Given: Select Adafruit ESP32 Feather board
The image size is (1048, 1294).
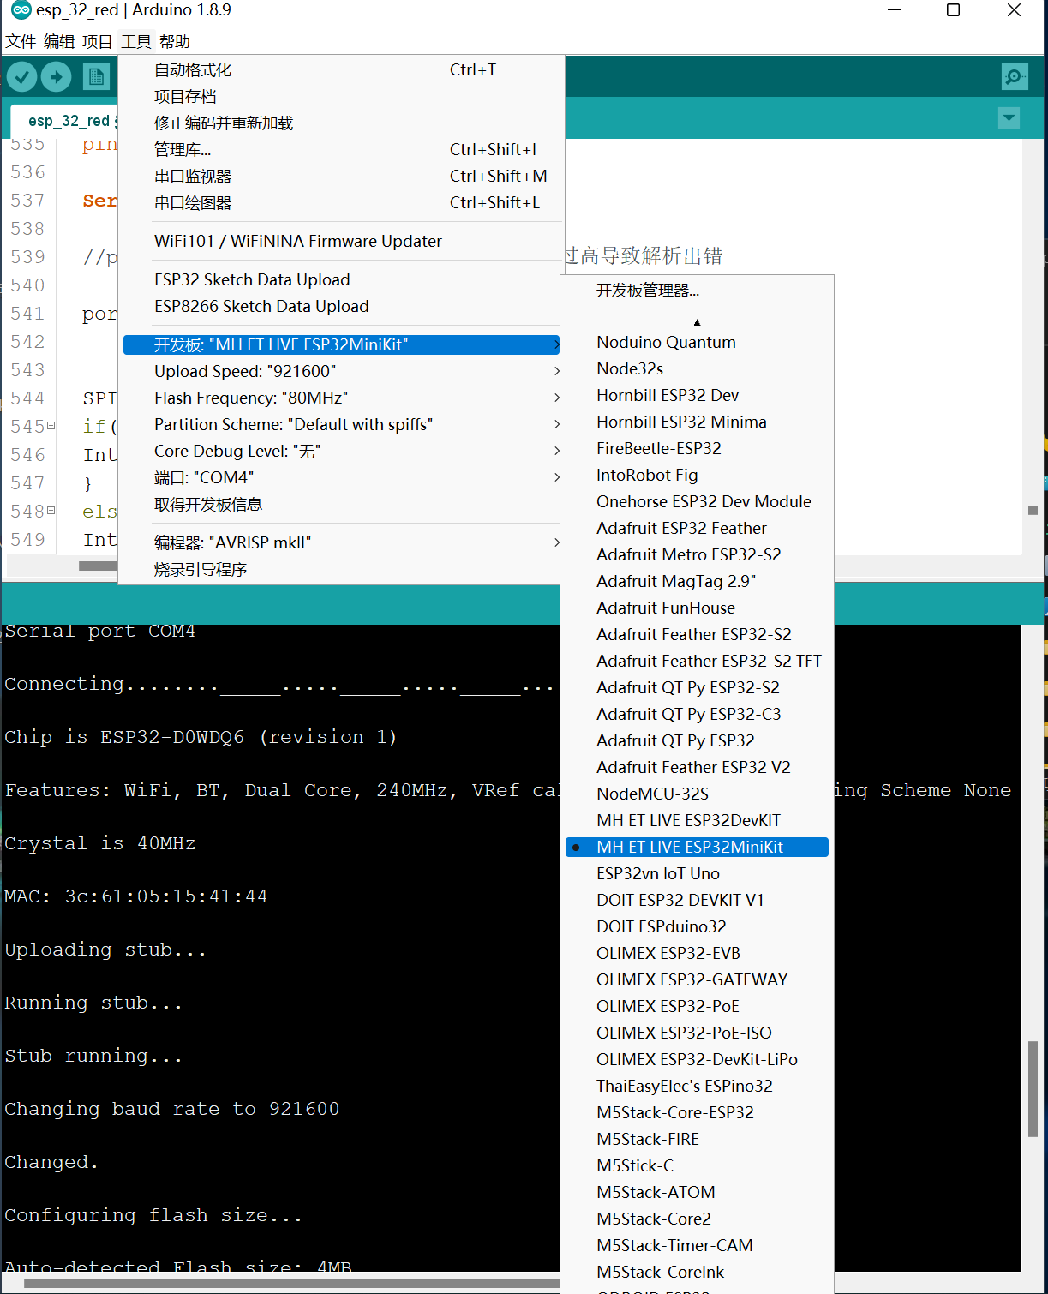Looking at the screenshot, I should point(697,529).
